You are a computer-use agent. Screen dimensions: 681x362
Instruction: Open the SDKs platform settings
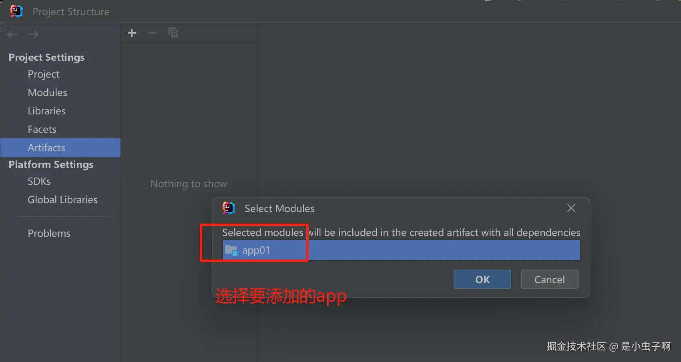39,182
